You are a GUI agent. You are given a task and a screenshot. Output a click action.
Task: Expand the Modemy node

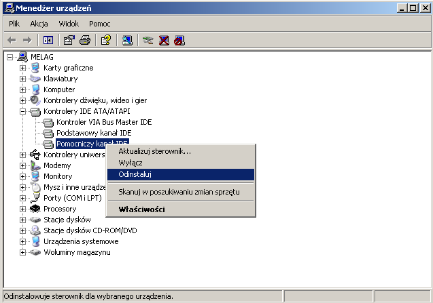pyautogui.click(x=22, y=165)
